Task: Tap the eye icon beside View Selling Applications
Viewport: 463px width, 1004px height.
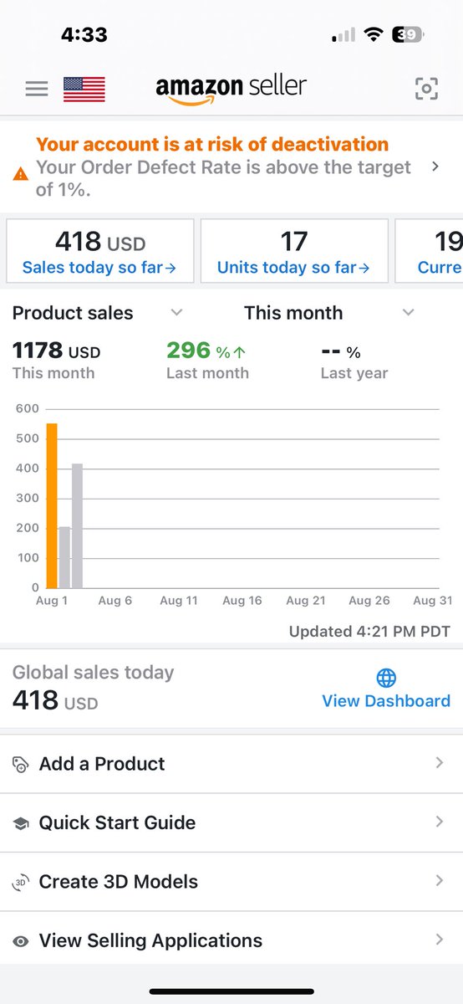Action: [x=21, y=941]
